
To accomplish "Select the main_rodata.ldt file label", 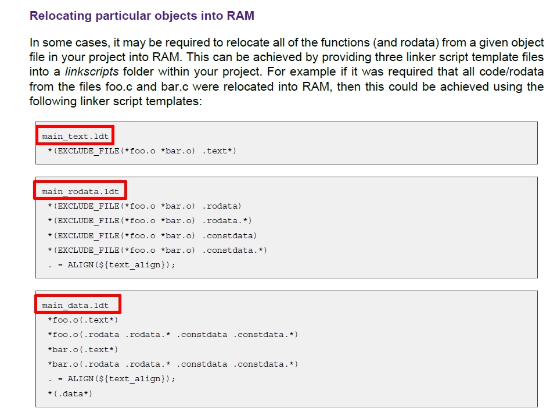I will pos(80,191).
